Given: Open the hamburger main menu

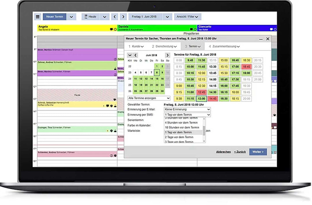Looking at the screenshot, I should [x=38, y=17].
